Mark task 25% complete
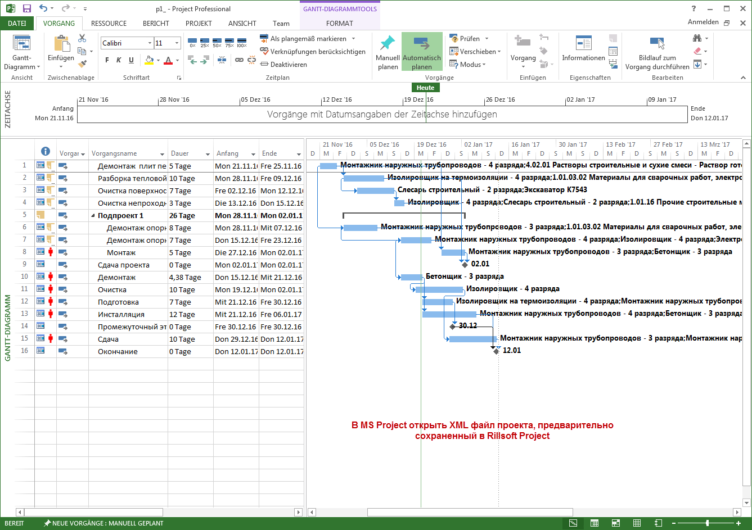The image size is (752, 530). pos(205,43)
